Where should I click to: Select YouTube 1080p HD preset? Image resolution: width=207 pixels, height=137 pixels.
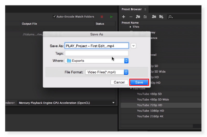point(151,111)
